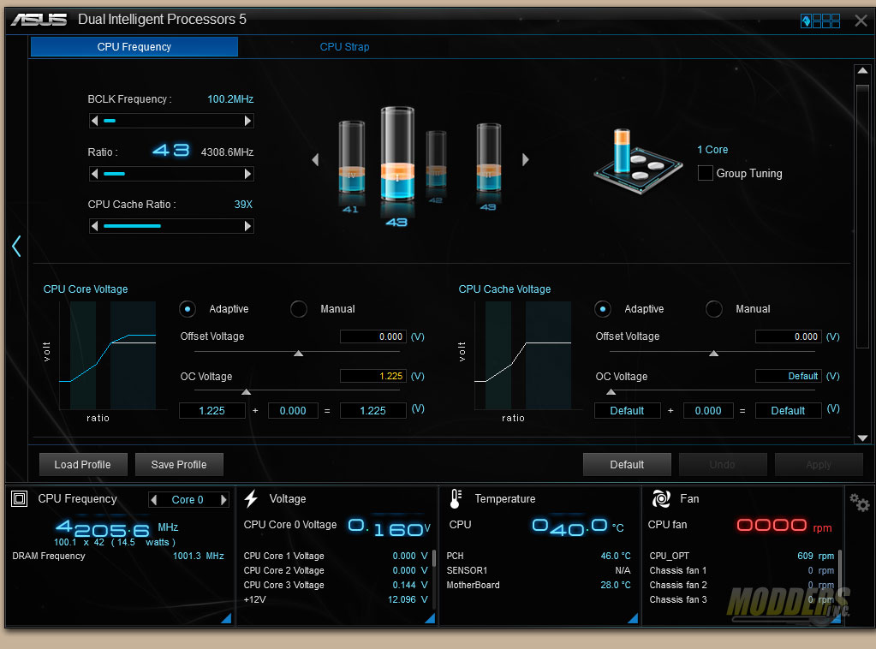The height and width of the screenshot is (649, 876).
Task: Open monitor settings gear icon
Action: [859, 502]
